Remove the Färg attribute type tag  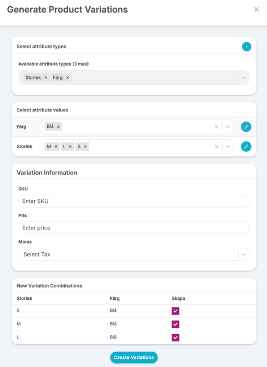click(68, 77)
